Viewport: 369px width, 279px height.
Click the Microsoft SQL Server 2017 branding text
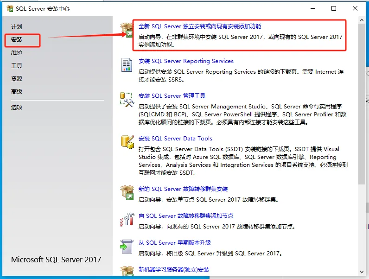click(x=56, y=260)
